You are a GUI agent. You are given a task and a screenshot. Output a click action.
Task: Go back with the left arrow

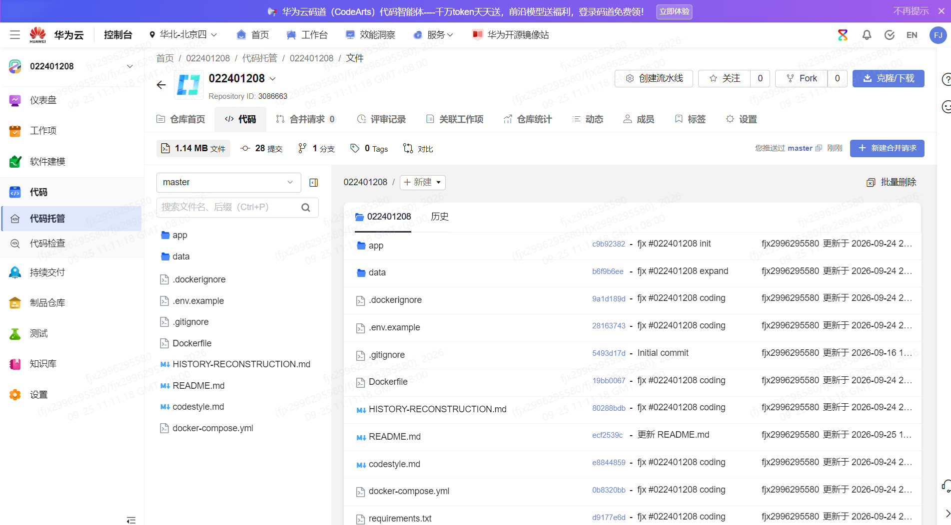tap(161, 85)
